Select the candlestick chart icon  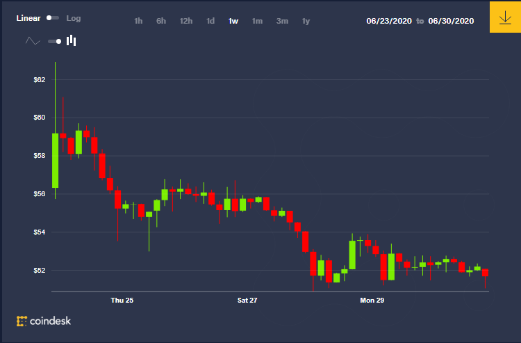click(x=71, y=40)
